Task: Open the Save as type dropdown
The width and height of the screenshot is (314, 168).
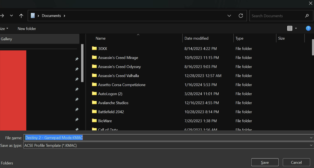Action: pos(311,146)
